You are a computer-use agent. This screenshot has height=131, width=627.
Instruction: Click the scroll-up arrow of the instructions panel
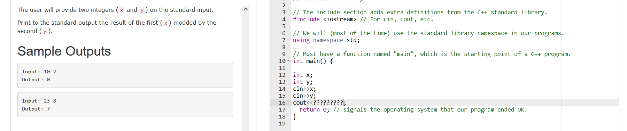coord(246,9)
